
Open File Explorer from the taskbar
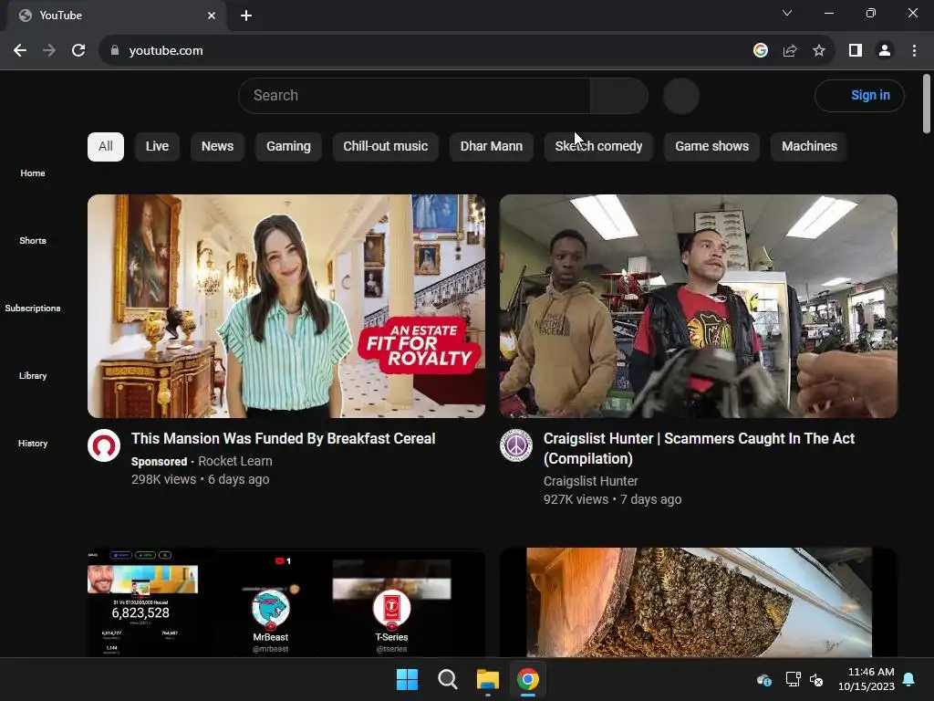click(488, 679)
